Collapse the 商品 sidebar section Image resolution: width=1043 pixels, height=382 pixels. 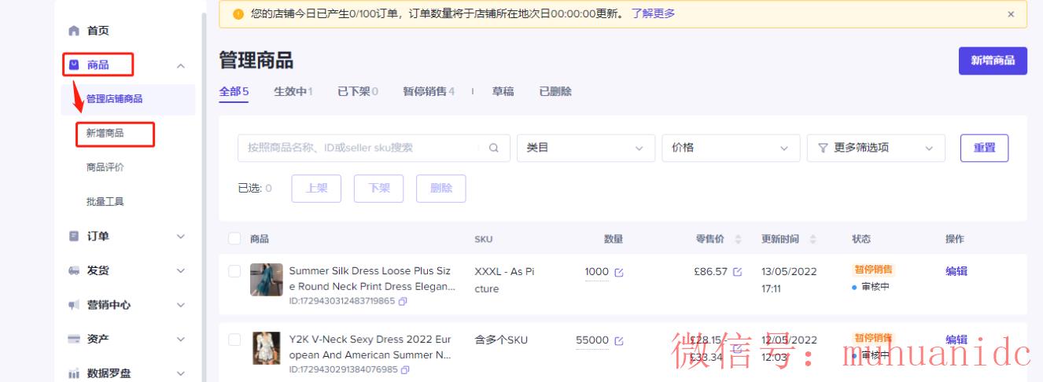coord(181,65)
